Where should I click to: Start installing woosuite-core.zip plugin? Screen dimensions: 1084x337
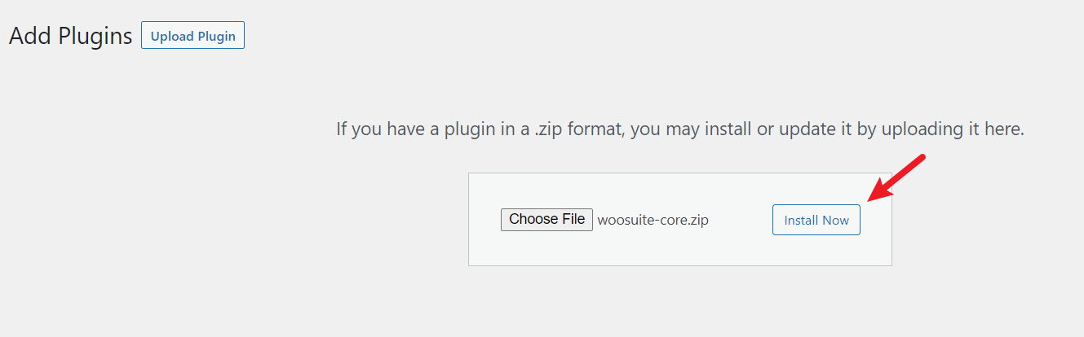(x=816, y=220)
